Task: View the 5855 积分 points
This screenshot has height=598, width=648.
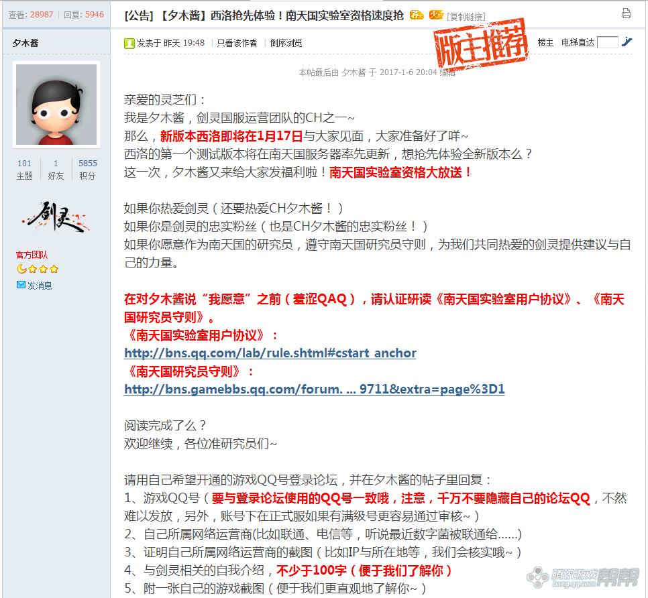Action: pyautogui.click(x=88, y=170)
